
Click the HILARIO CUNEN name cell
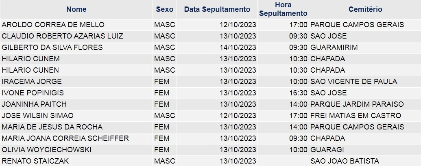31,70
